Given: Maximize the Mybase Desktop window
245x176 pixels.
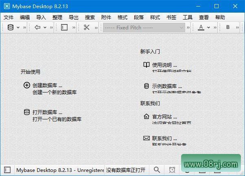Looking at the screenshot, I should (217, 6).
